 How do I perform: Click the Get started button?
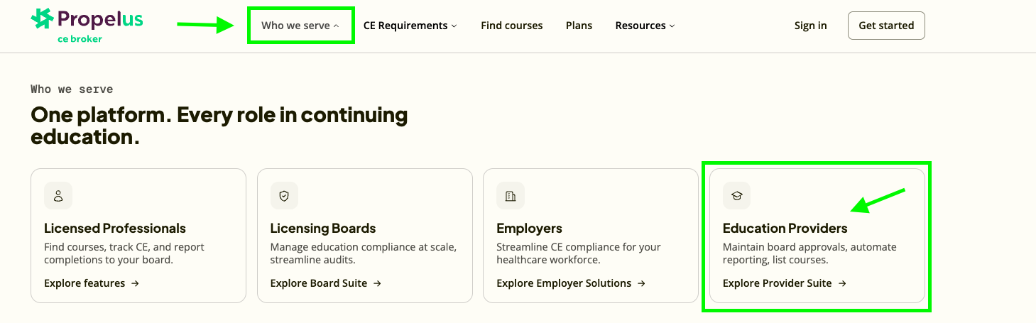tap(886, 26)
